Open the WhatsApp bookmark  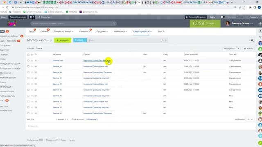pyautogui.click(x=72, y=12)
